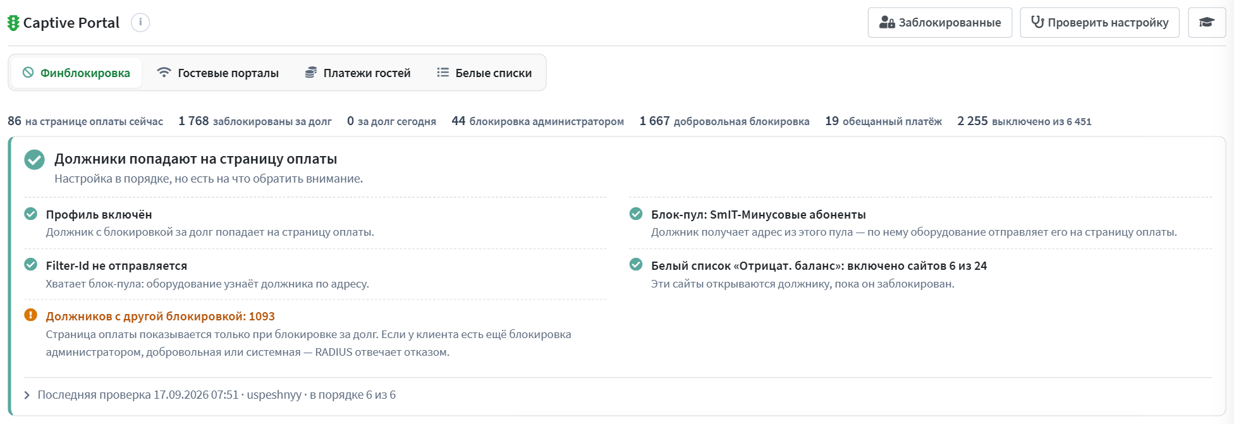Click the 'Captive Portal' page title
Viewport: 1234px width, 424px height.
click(71, 23)
